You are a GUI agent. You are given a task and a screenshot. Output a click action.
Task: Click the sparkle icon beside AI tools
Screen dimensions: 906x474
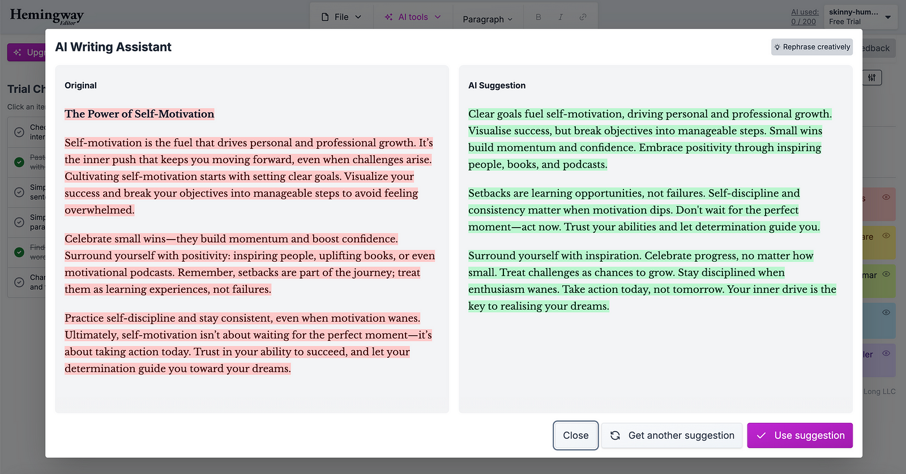pos(388,17)
